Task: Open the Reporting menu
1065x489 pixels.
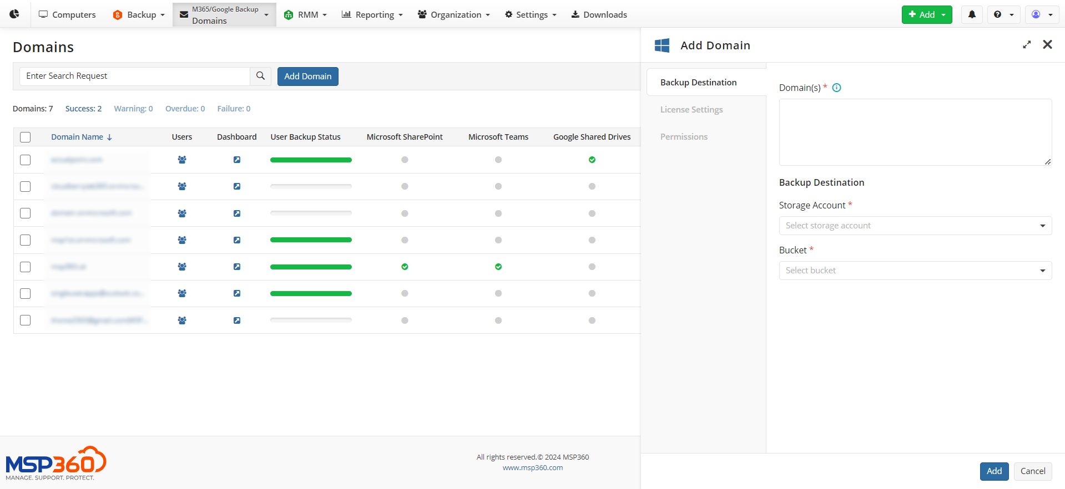Action: coord(372,14)
